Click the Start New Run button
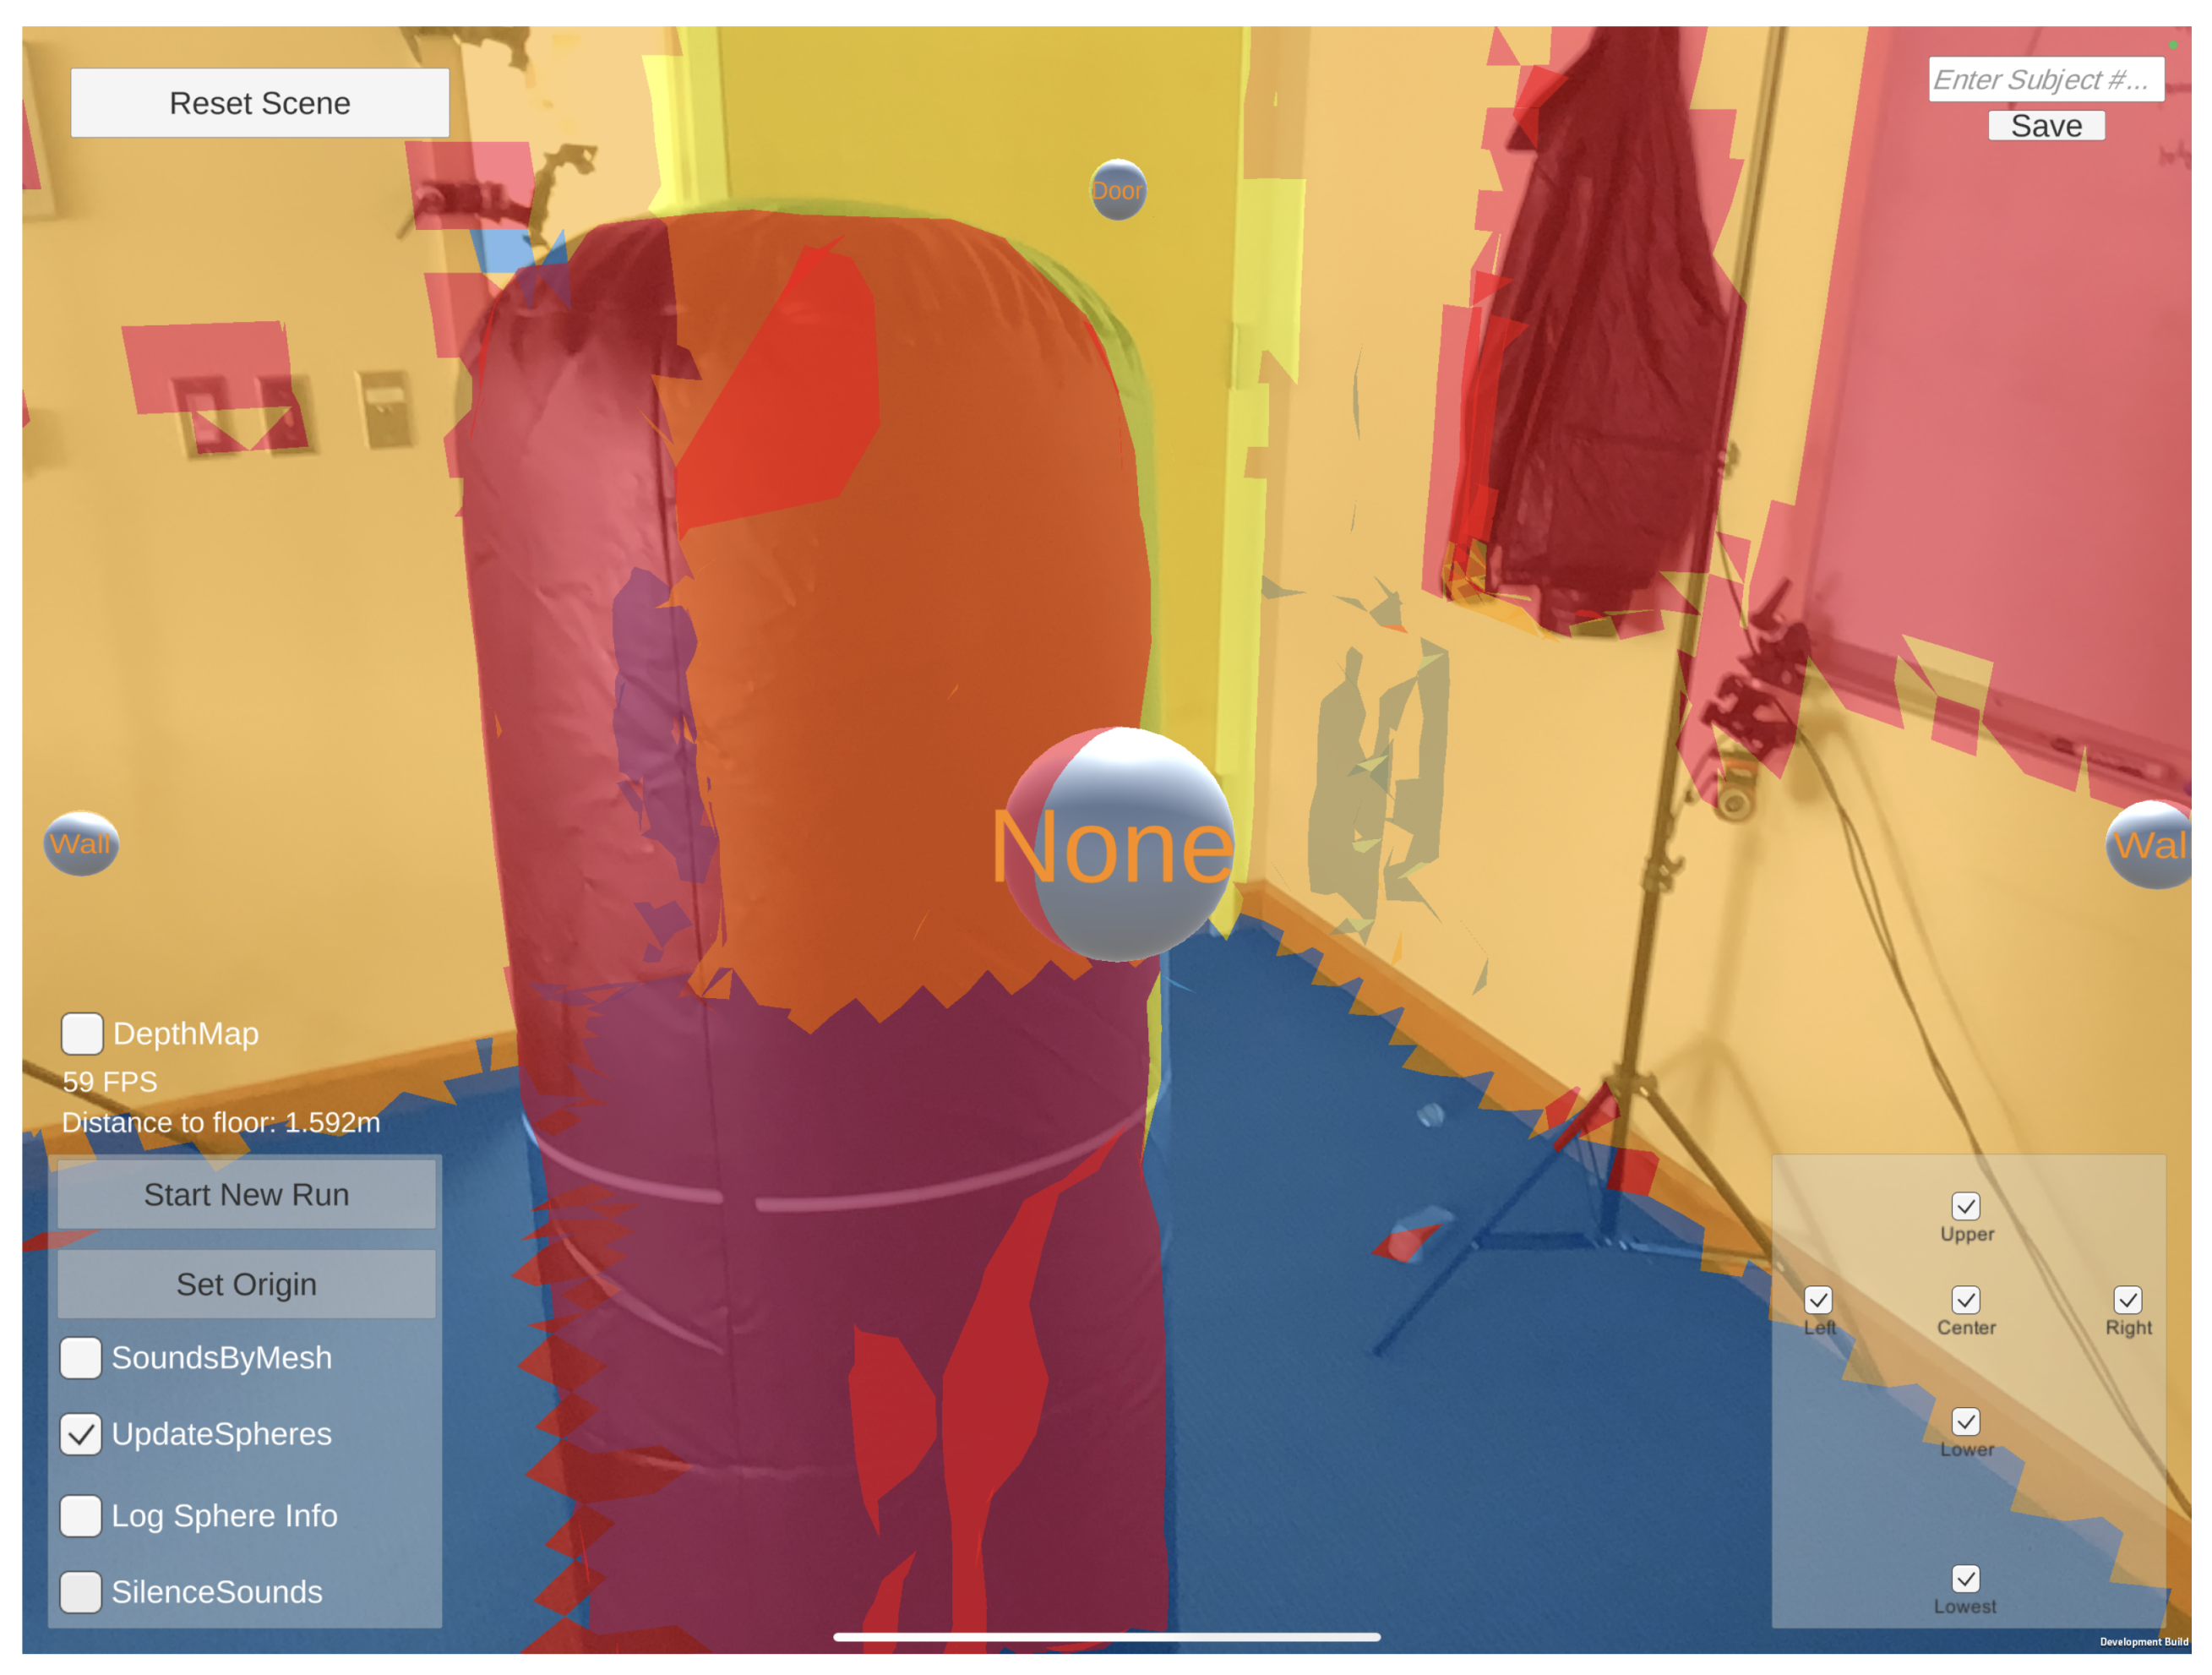2212x1675 pixels. [x=246, y=1194]
